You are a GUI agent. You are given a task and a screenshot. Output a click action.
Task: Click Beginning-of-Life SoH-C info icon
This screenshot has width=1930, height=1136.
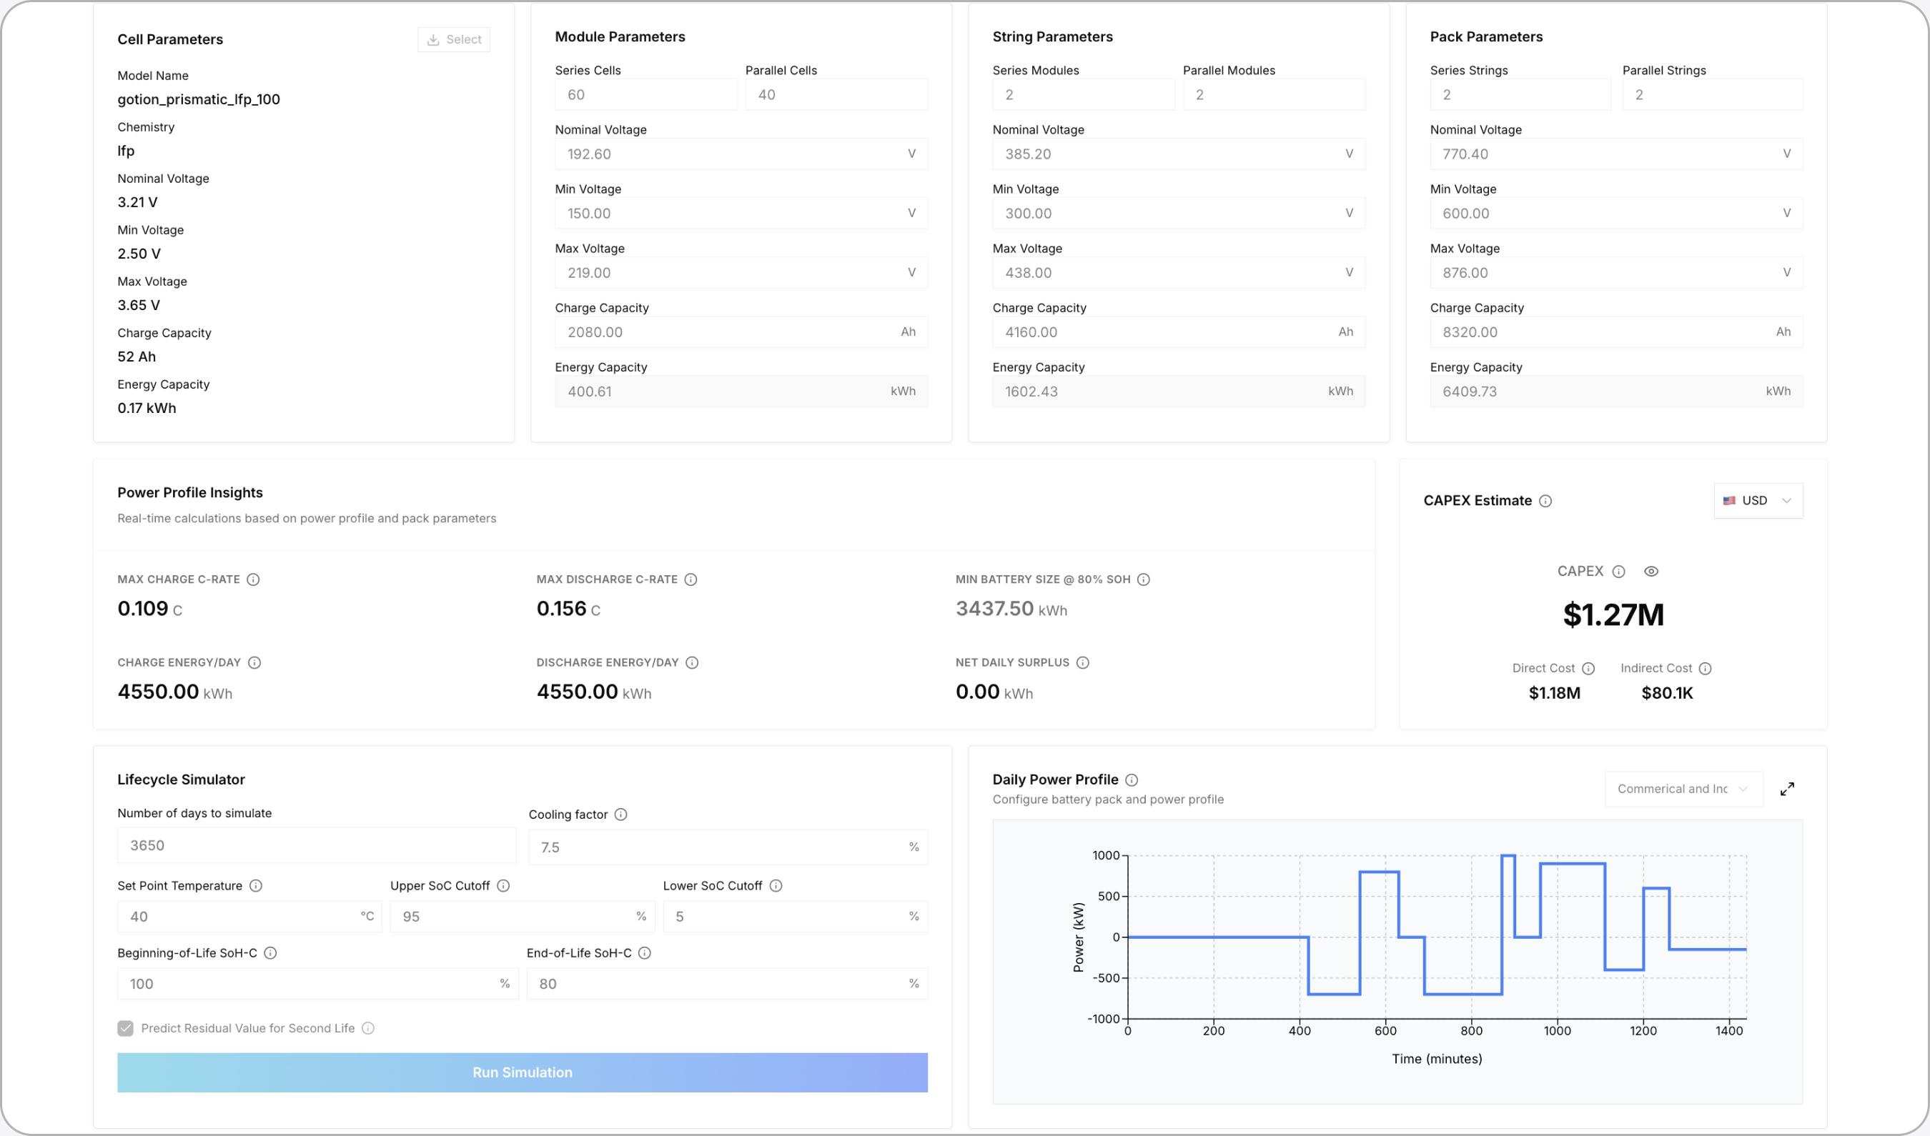point(270,953)
